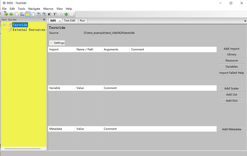
Task: Switch to the Run tab
Action: coord(82,21)
